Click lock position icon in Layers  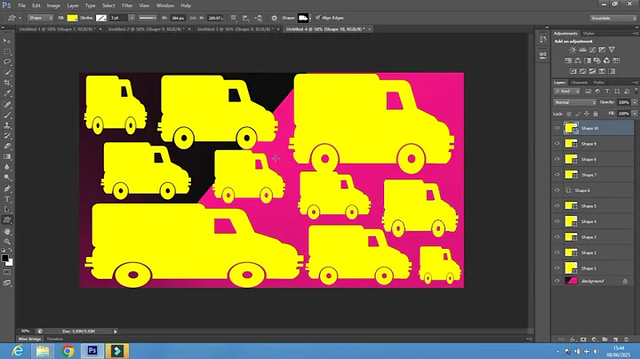point(587,114)
